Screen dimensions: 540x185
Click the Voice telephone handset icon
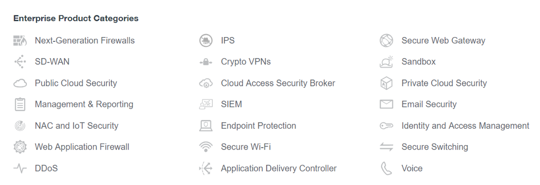coord(387,168)
